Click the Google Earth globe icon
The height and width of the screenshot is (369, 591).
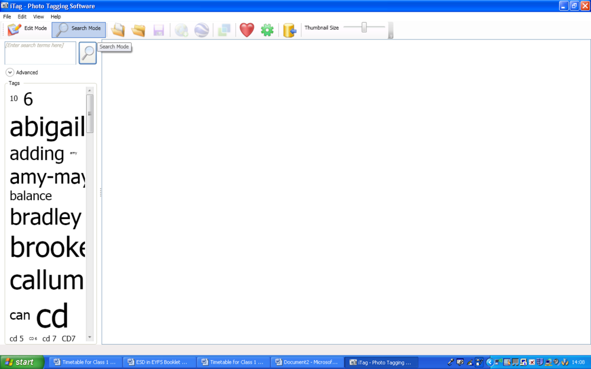(202, 30)
